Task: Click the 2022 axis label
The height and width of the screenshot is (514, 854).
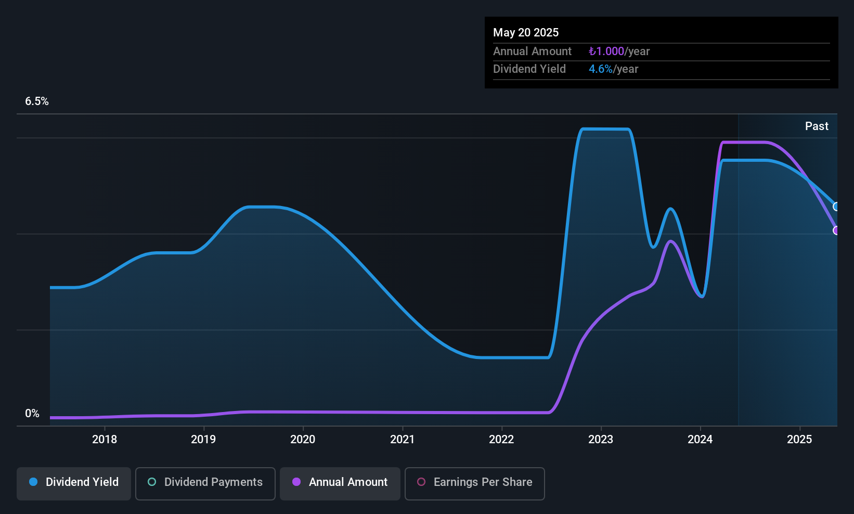Action: [x=501, y=439]
